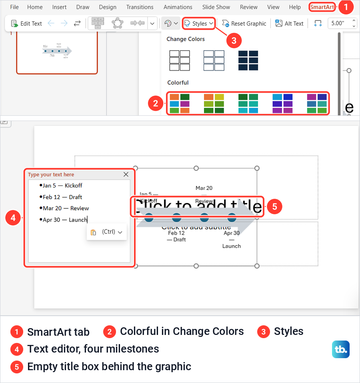Viewport: 360px width, 383px height.
Task: Decrease the size with down stepper
Action: (x=354, y=26)
